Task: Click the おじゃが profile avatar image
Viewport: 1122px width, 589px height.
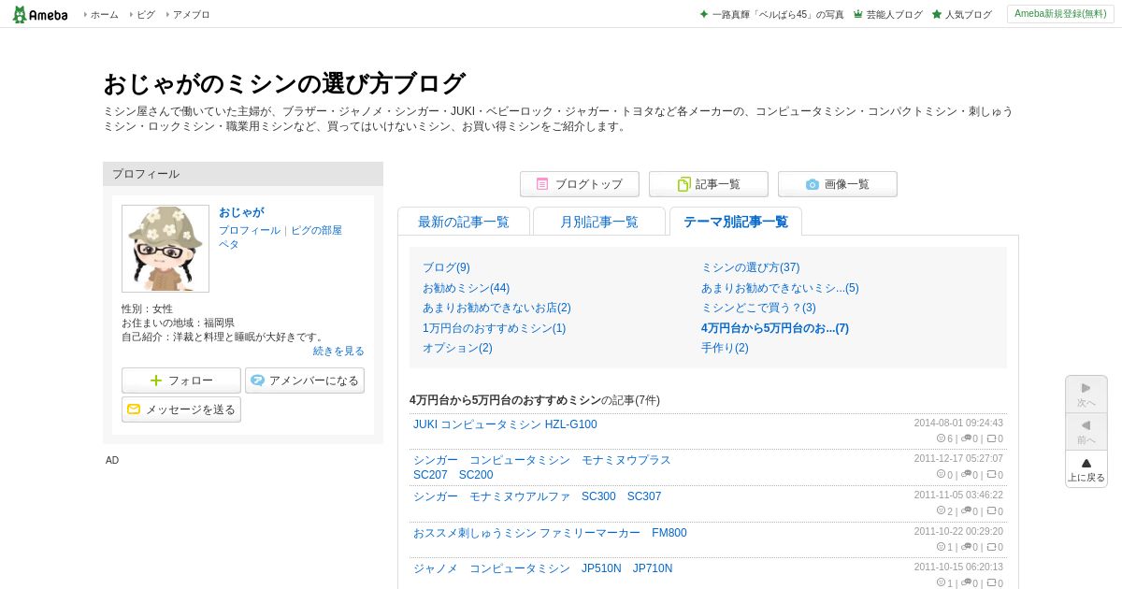Action: pos(165,249)
